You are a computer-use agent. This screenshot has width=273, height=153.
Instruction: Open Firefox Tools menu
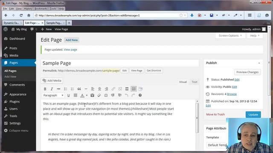click(53, 8)
